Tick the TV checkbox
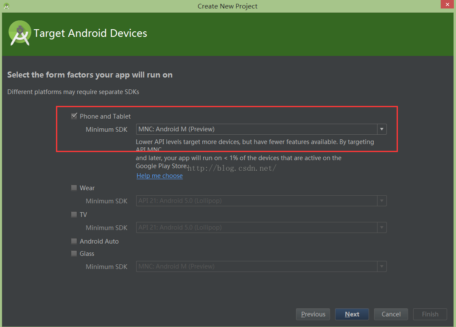Image resolution: width=456 pixels, height=327 pixels. tap(74, 215)
